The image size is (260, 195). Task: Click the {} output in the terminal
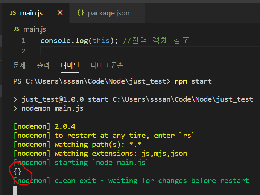[x=18, y=172]
